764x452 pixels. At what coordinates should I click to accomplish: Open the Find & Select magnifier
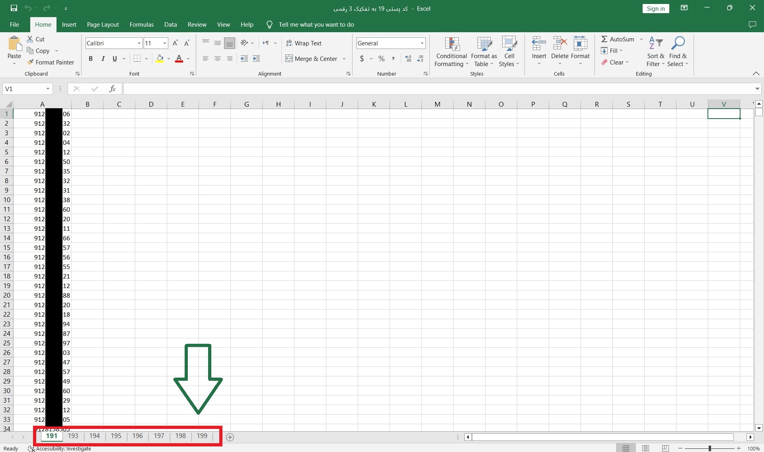pyautogui.click(x=678, y=43)
